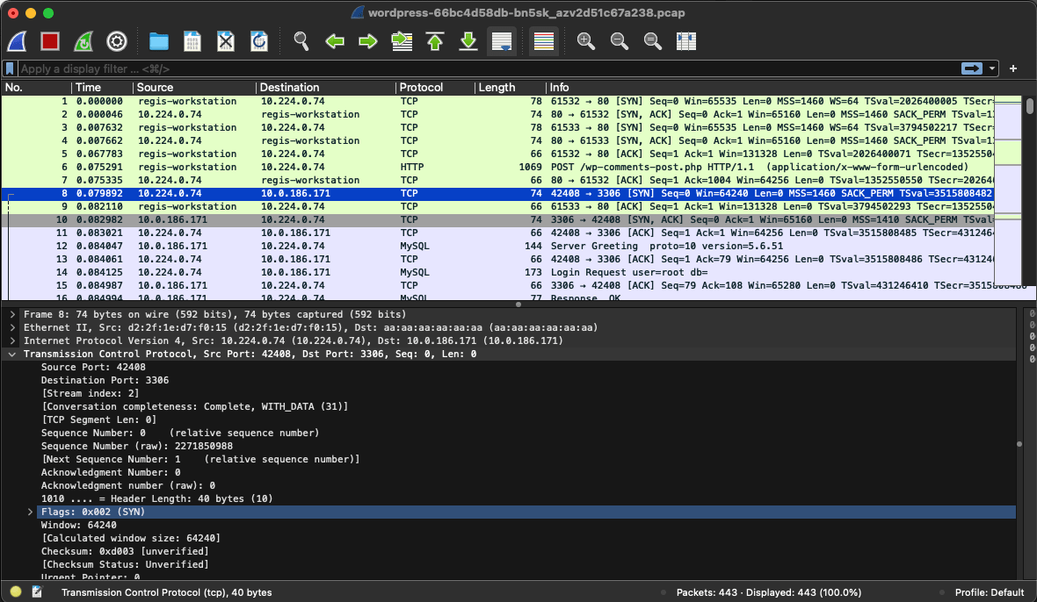Sort packets by Info column header
This screenshot has width=1037, height=602.
click(x=770, y=87)
